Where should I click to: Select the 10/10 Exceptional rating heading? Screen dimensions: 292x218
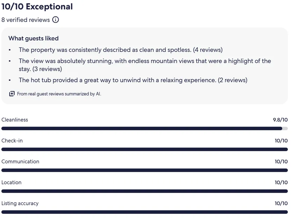37,6
